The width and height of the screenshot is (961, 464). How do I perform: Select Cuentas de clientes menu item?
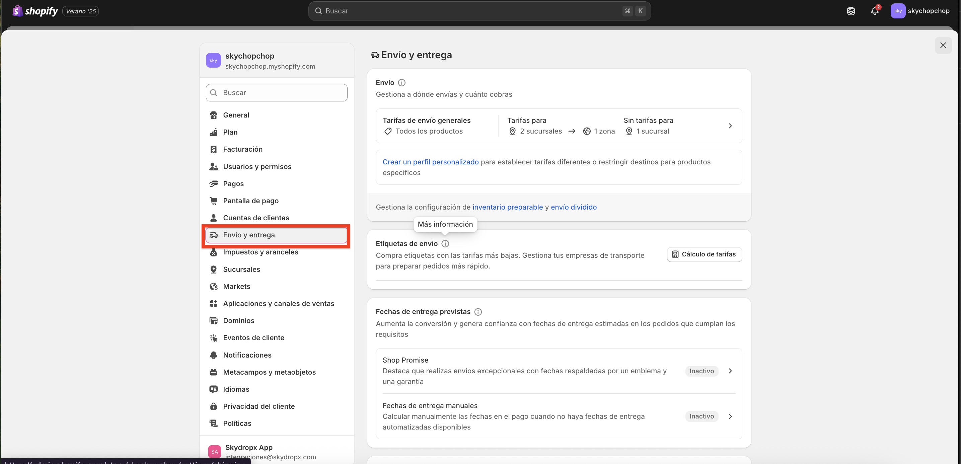(277, 218)
